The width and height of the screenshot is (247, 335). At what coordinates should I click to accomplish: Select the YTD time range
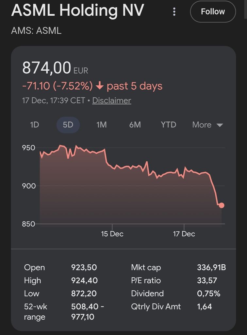point(168,125)
